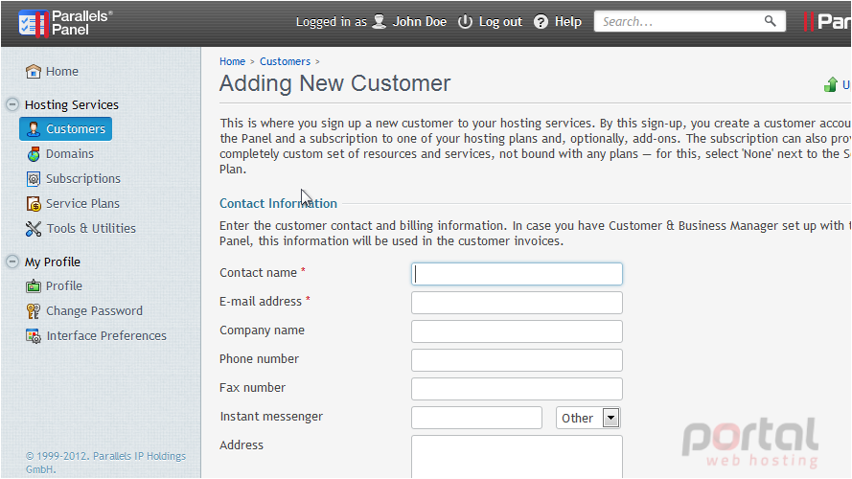Select Customers in the sidebar
Image resolution: width=852 pixels, height=479 pixels.
(66, 128)
